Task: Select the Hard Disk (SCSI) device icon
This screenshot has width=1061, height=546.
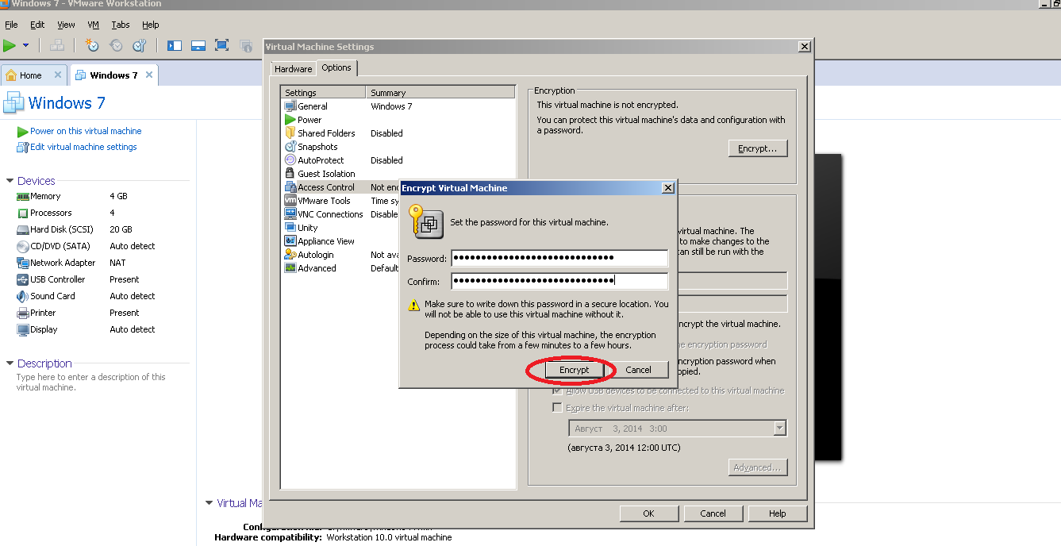Action: pos(22,229)
